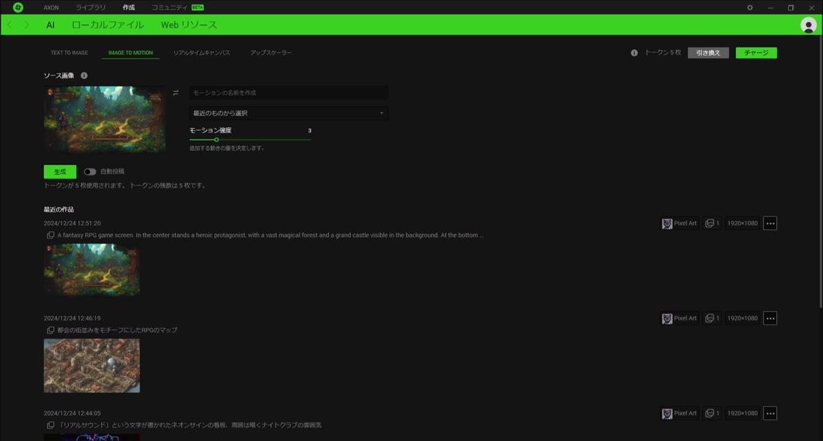Click the info icon beside ソース画像
The width and height of the screenshot is (823, 441).
84,75
